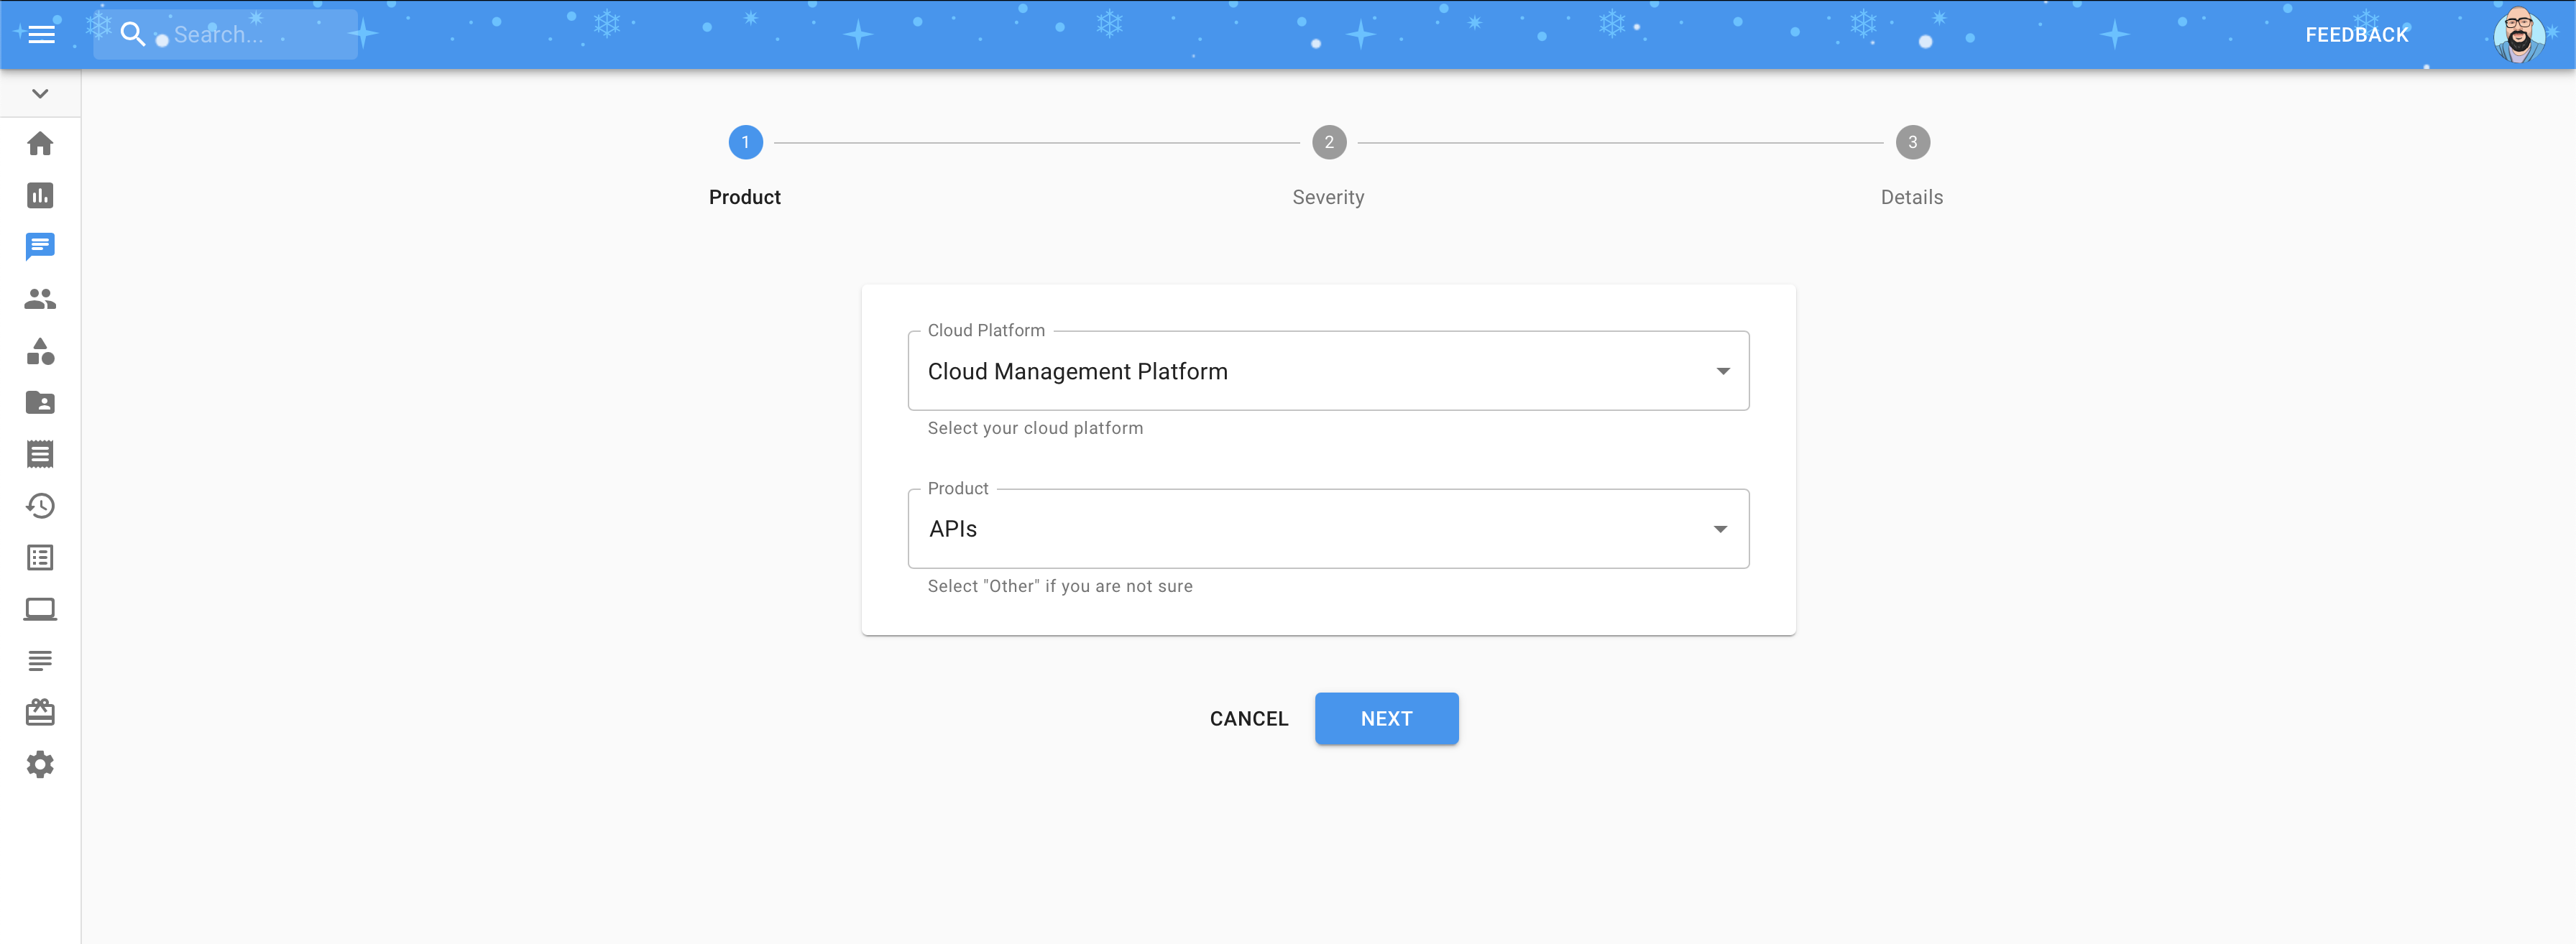Viewport: 2576px width, 944px height.
Task: Open the bar chart dashboard icon
Action: point(40,196)
